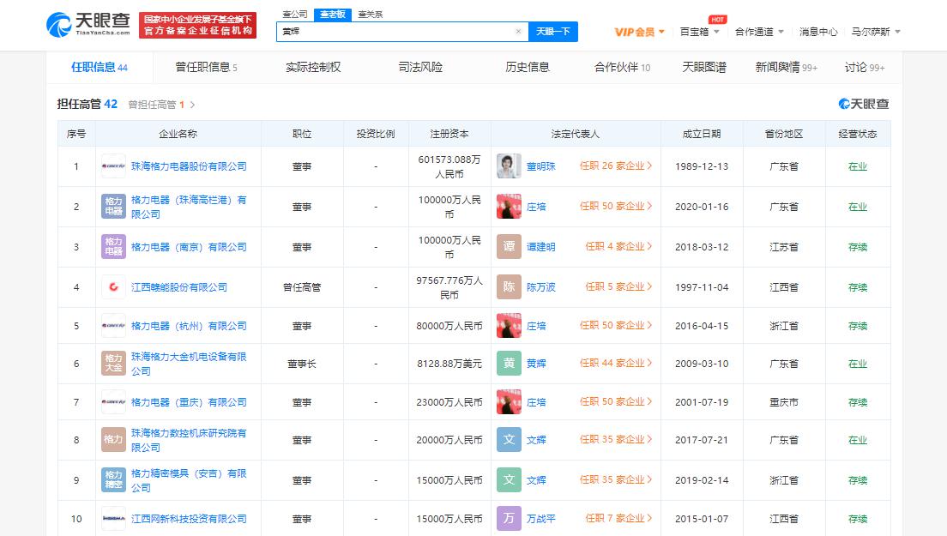The image size is (947, 536).
Task: Open the 合作通道 dropdown
Action: tap(759, 32)
